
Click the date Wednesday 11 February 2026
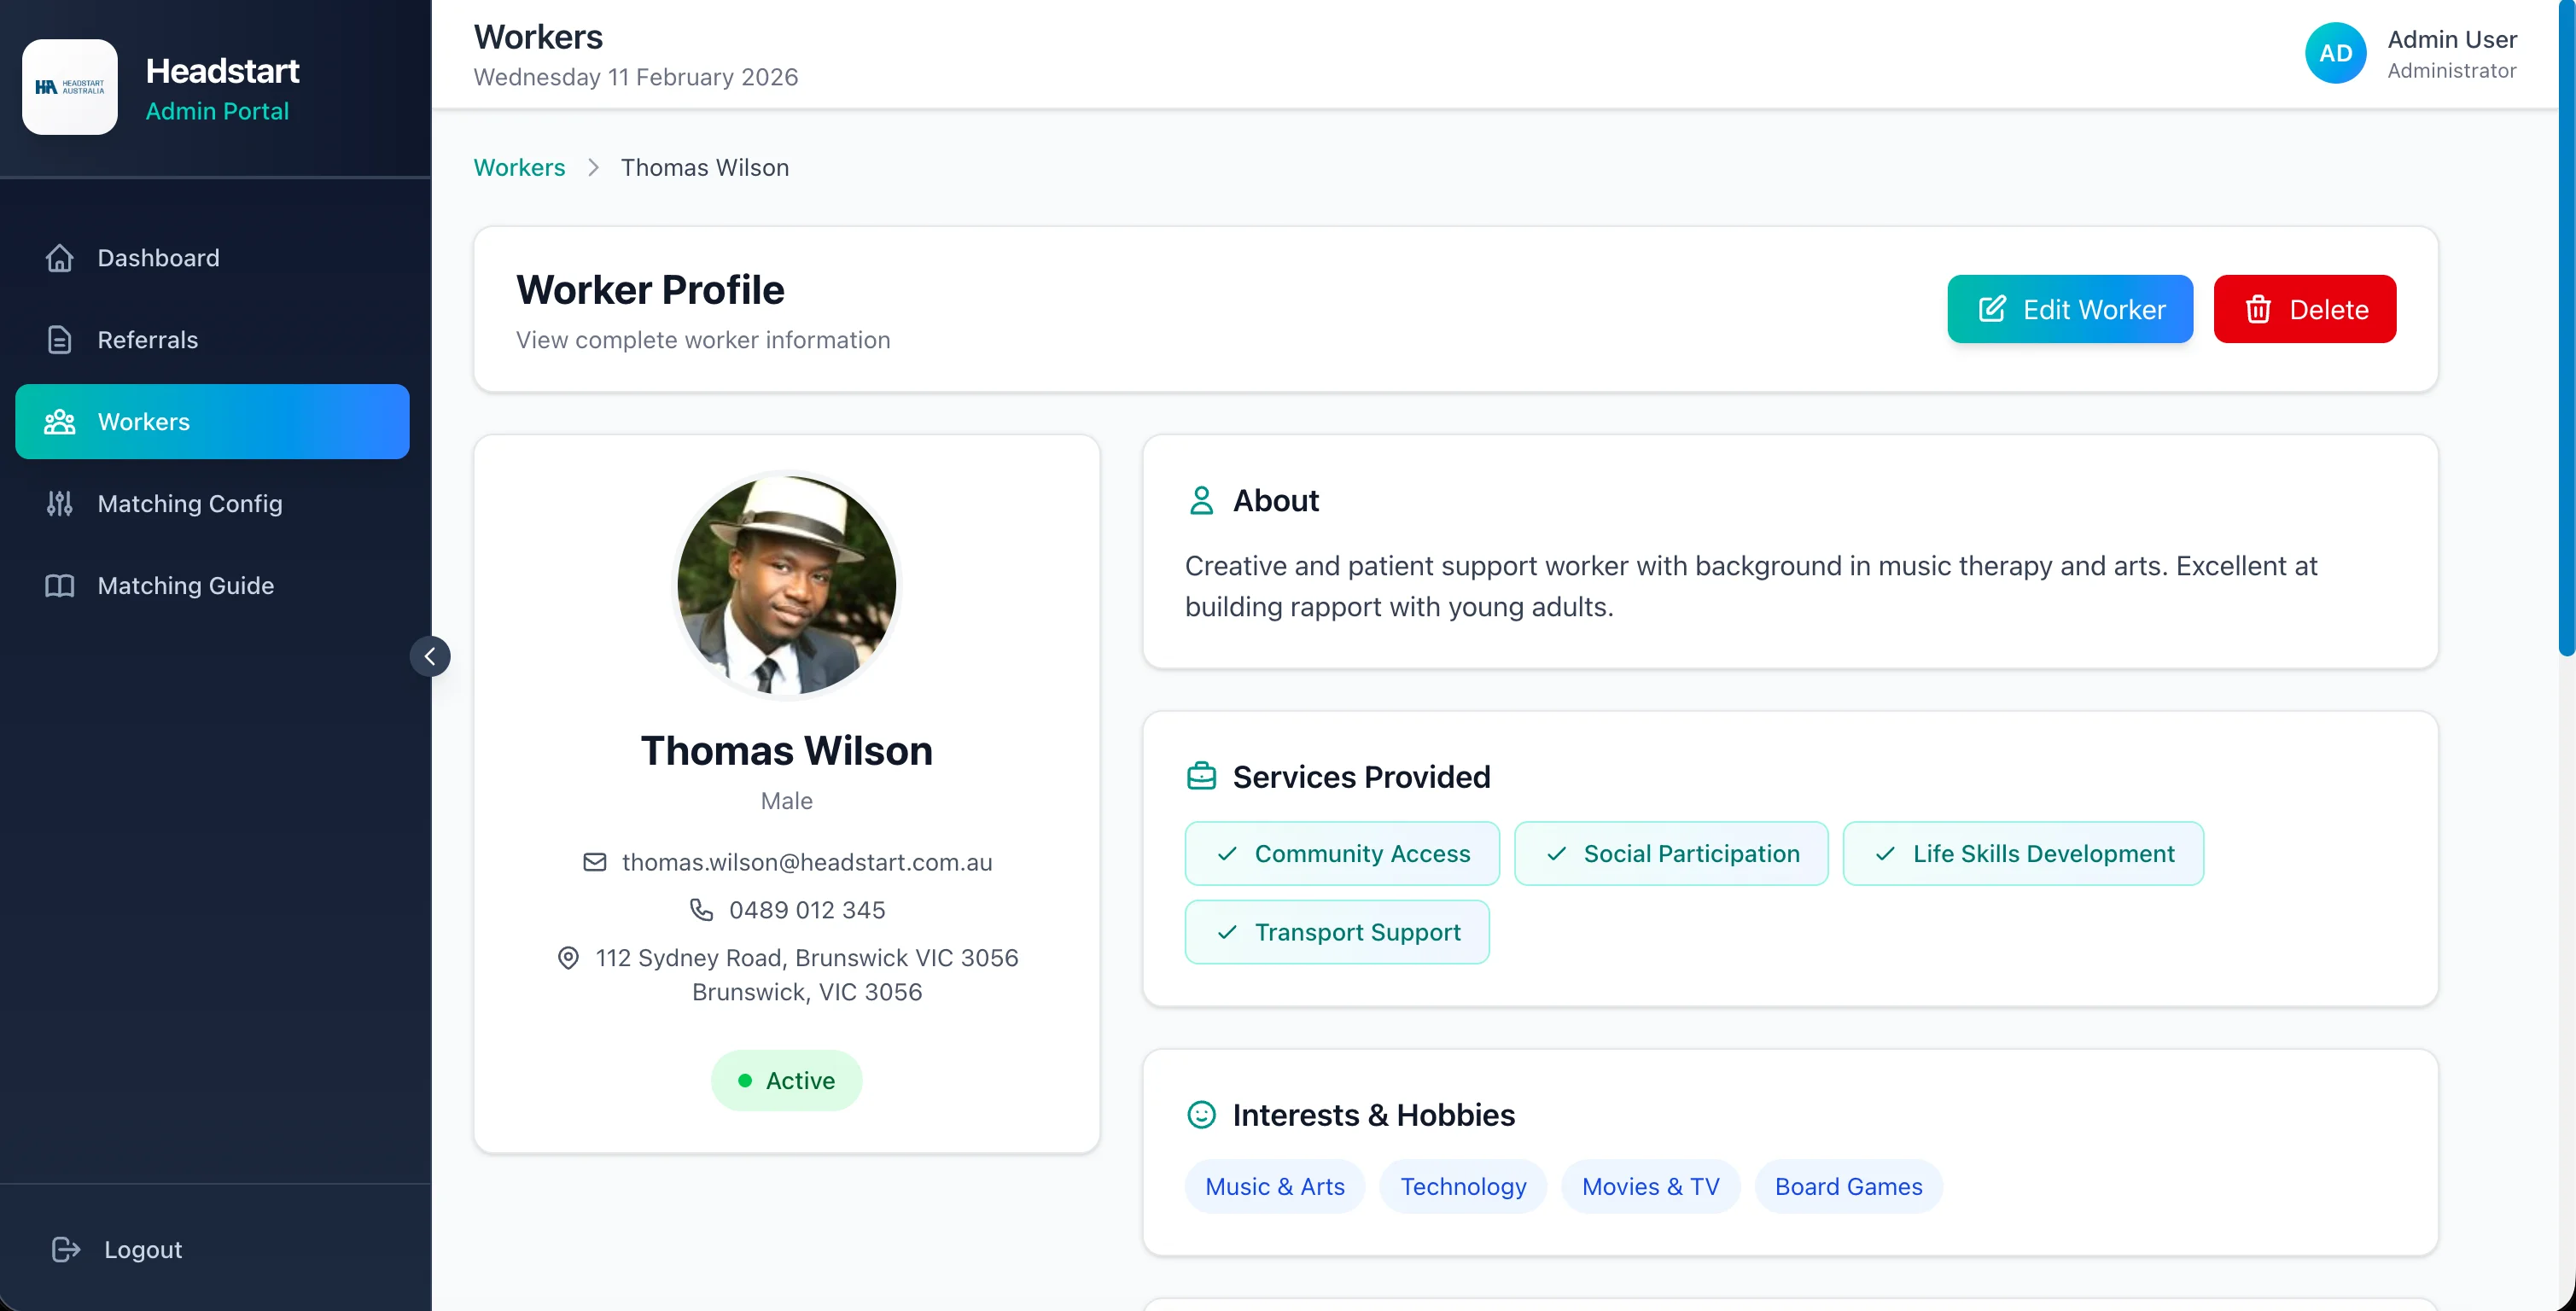636,78
